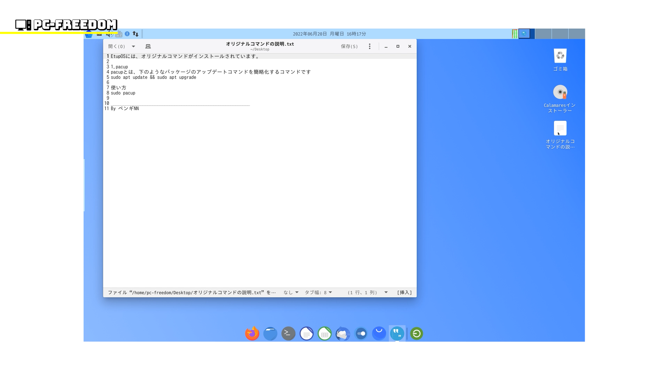Screen dimensions: 669x376
Task: Open the log out dock icon
Action: tap(416, 334)
